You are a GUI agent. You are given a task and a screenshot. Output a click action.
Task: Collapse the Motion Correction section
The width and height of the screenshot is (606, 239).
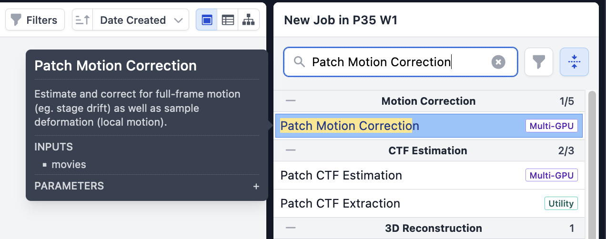point(291,101)
